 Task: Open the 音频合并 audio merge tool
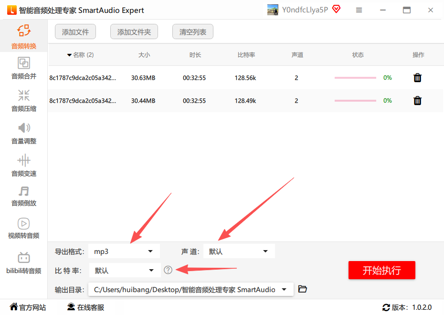24,68
